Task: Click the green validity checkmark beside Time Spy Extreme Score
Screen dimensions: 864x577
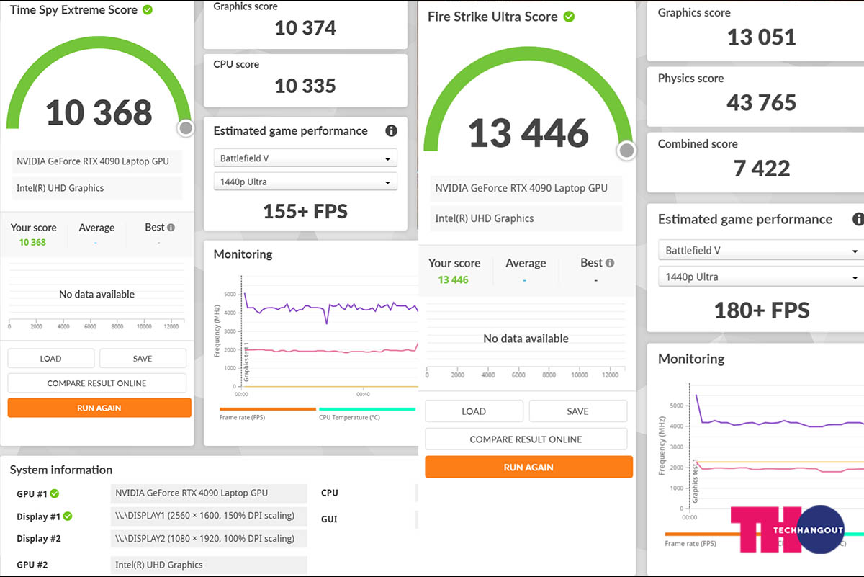Action: click(148, 10)
